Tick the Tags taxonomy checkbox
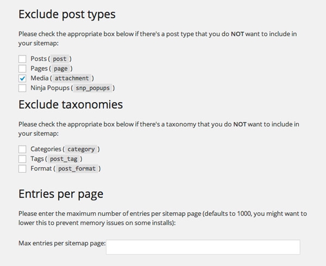The image size is (326, 266). tap(22, 159)
